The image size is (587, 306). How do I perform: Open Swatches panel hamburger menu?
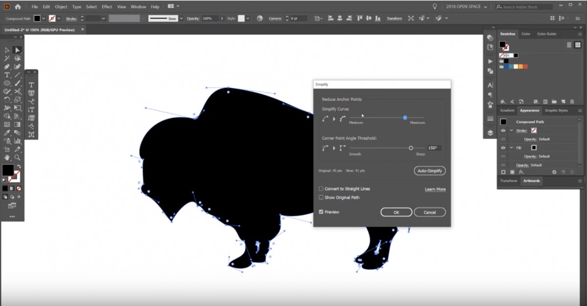click(x=580, y=34)
